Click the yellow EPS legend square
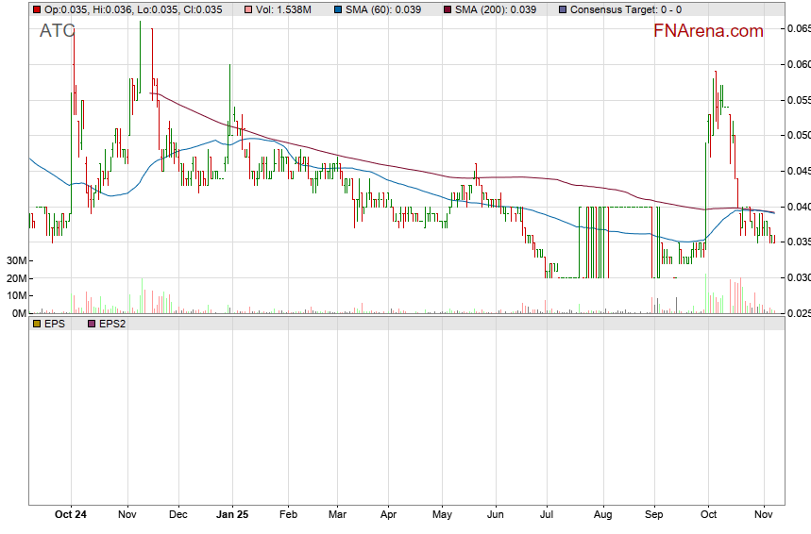 37,323
